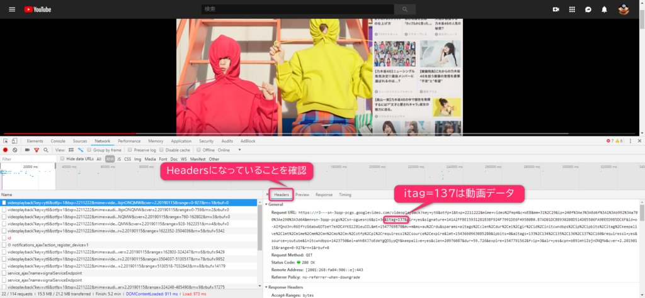Switch to large request rows view
The width and height of the screenshot is (645, 298).
click(x=71, y=150)
